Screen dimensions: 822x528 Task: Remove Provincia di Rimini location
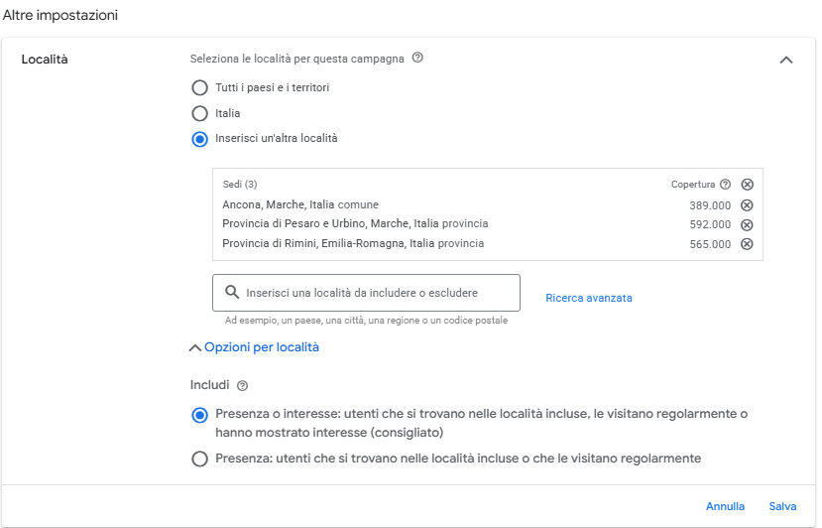point(748,244)
